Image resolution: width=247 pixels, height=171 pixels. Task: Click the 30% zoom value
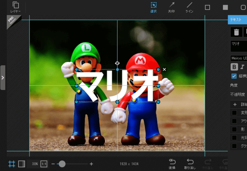35,164
